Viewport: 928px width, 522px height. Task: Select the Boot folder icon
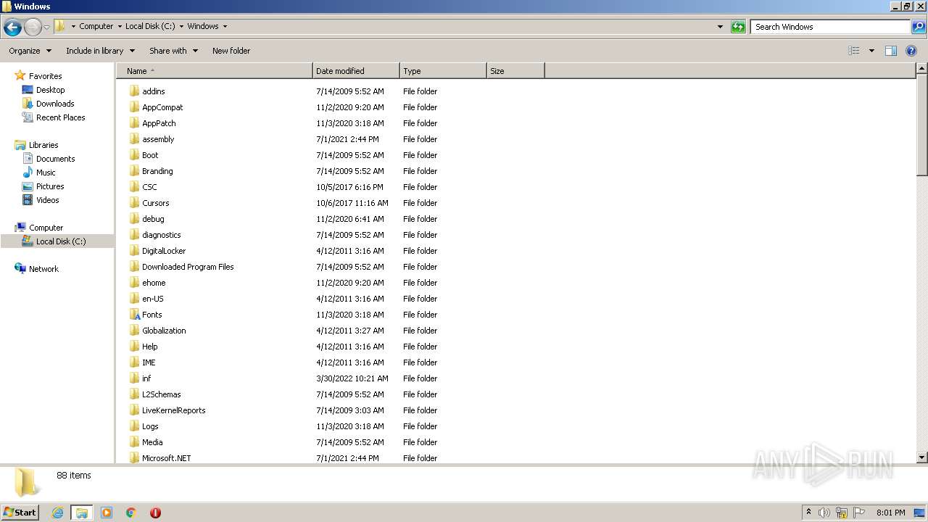pos(134,155)
